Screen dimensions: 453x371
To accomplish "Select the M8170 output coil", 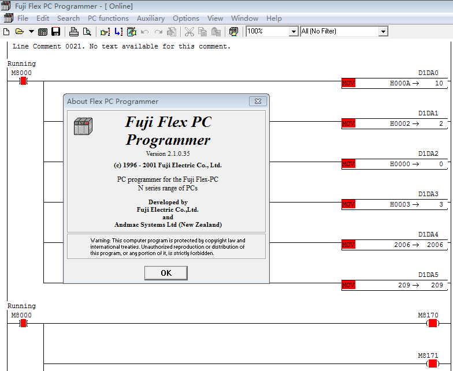I will 432,323.
